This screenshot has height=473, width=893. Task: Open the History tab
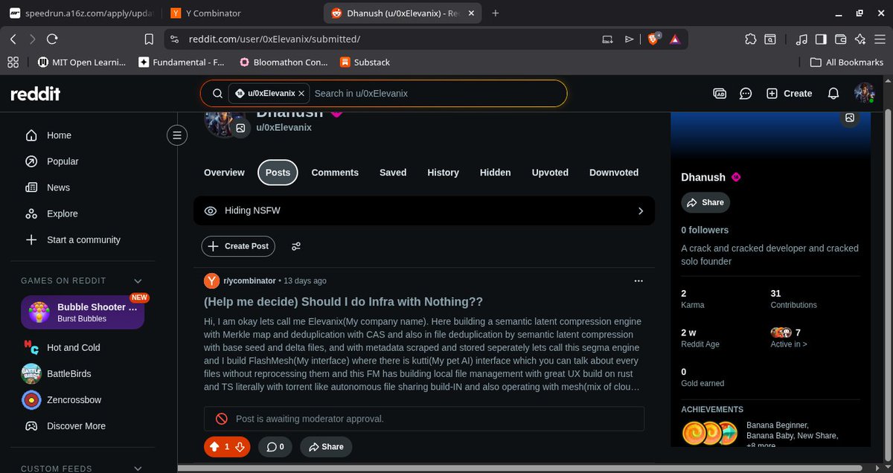pyautogui.click(x=443, y=173)
